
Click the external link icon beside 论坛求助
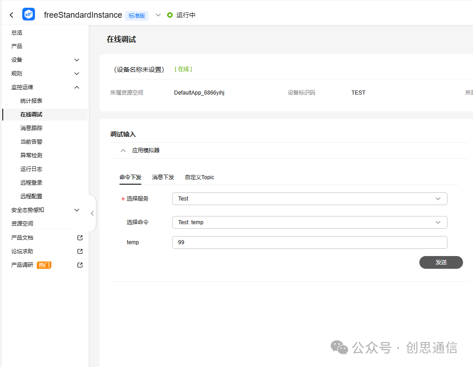80,251
